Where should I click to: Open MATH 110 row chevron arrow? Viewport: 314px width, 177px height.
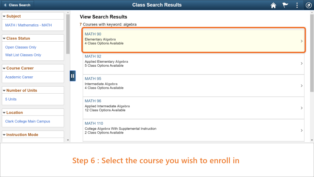(x=301, y=131)
